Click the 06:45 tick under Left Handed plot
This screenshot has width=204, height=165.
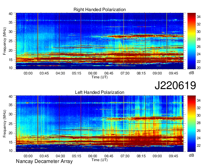coord(109,156)
